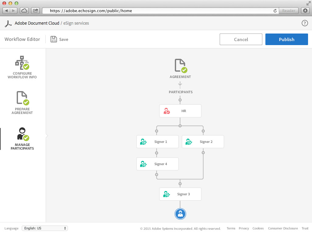Click the Signer 2 pen icon
Viewport: 312px width, 234px height.
tap(189, 142)
